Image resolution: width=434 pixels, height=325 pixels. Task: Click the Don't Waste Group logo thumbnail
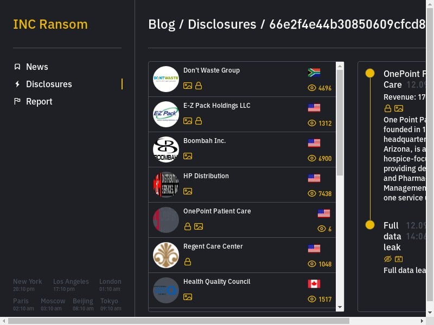coord(166,79)
